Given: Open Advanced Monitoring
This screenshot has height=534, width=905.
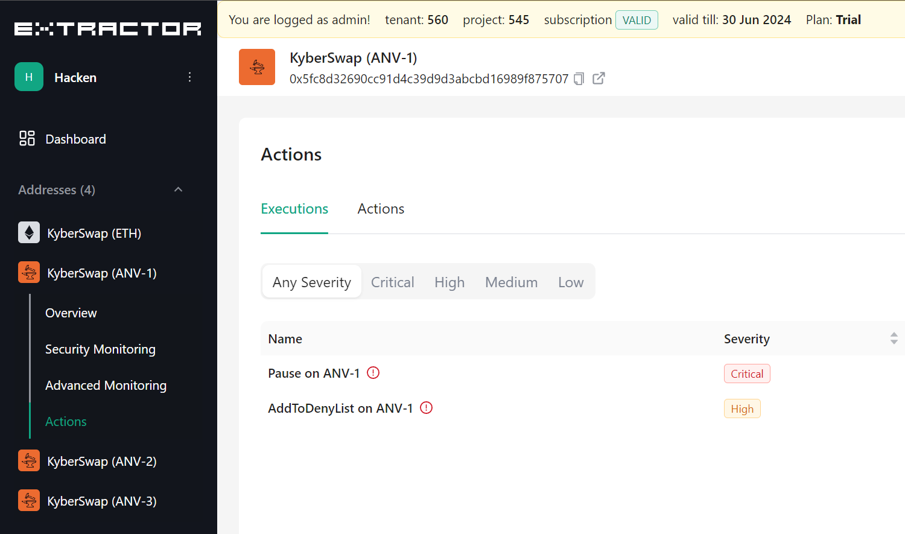Looking at the screenshot, I should coord(106,385).
